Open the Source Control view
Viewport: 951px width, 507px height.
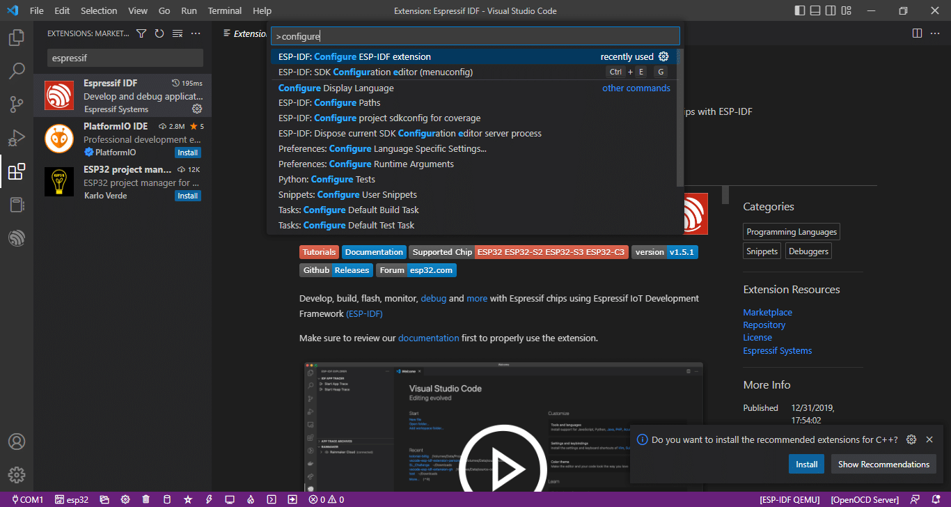tap(17, 104)
